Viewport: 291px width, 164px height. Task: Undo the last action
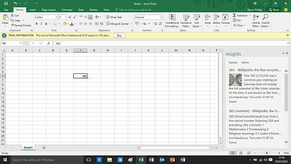15,3
